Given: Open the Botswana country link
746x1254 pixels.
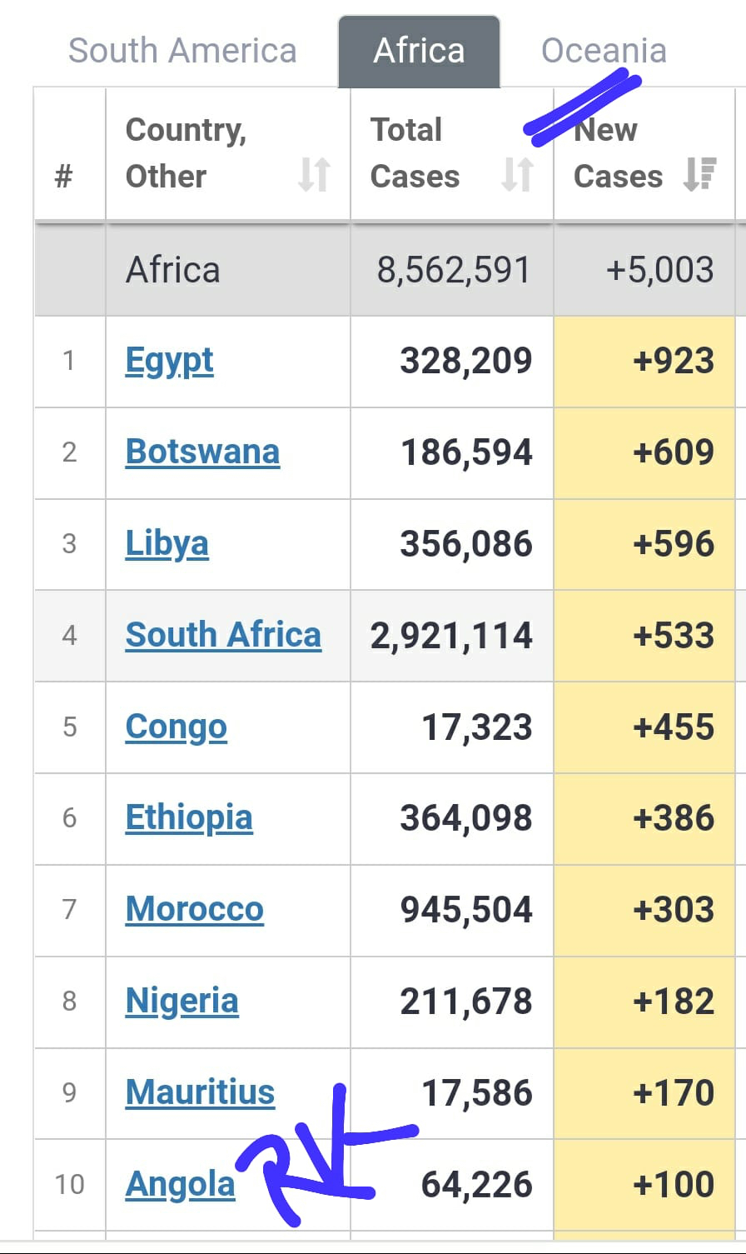Looking at the screenshot, I should (x=202, y=452).
